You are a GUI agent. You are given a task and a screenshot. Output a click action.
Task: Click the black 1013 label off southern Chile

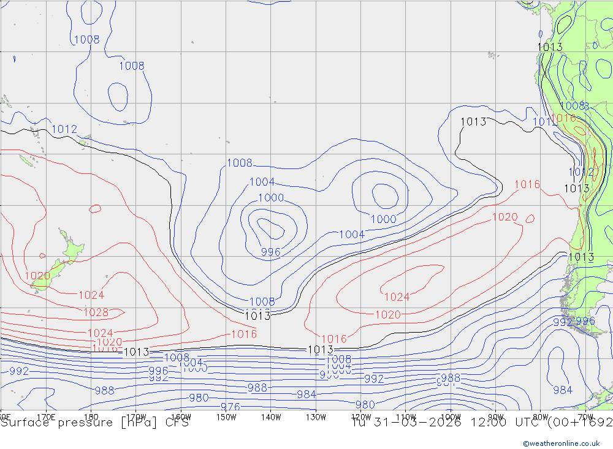(581, 257)
